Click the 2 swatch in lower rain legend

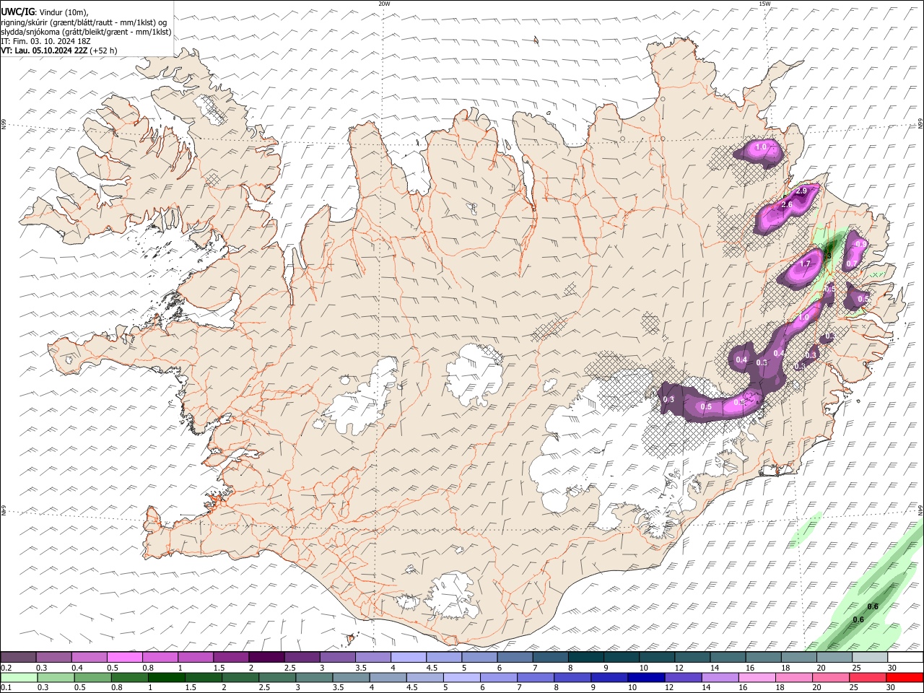point(240,677)
